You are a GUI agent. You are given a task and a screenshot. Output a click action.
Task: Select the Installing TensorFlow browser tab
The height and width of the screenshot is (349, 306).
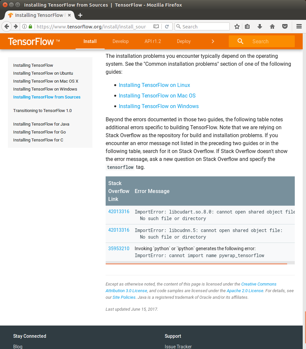[39, 15]
